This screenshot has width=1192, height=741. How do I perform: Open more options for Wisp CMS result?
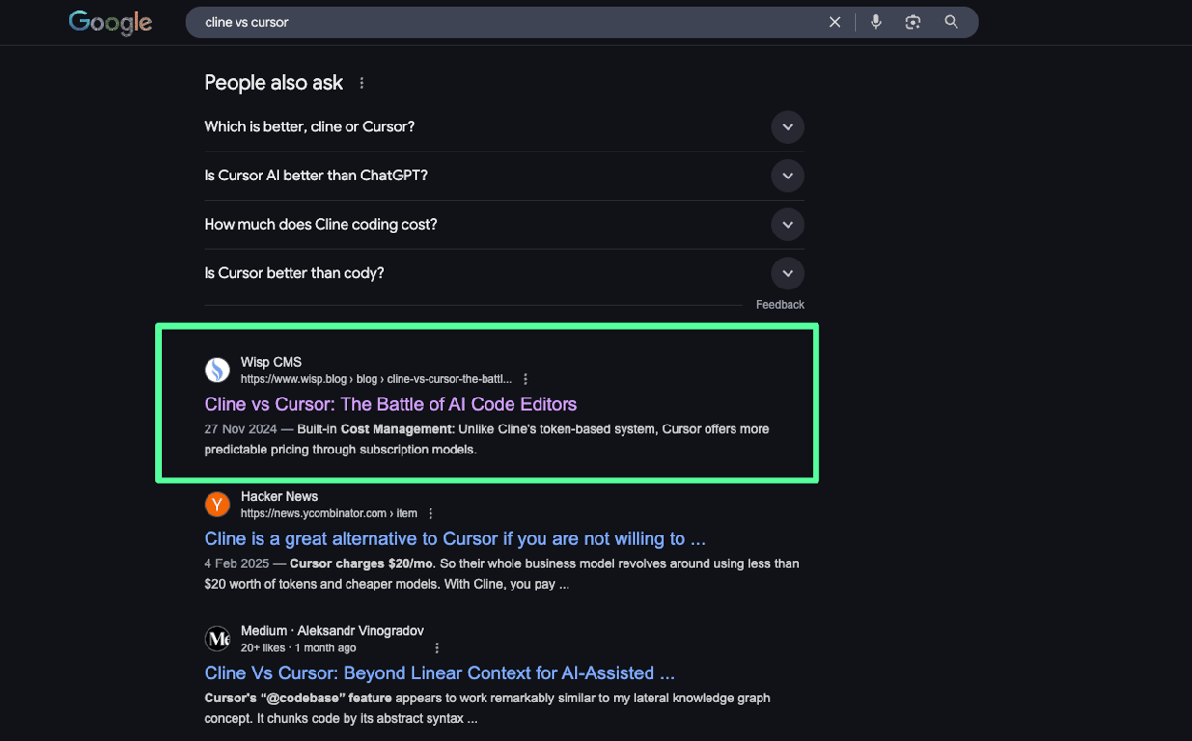[525, 379]
